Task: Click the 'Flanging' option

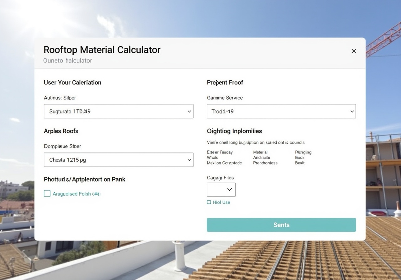Action: [303, 152]
